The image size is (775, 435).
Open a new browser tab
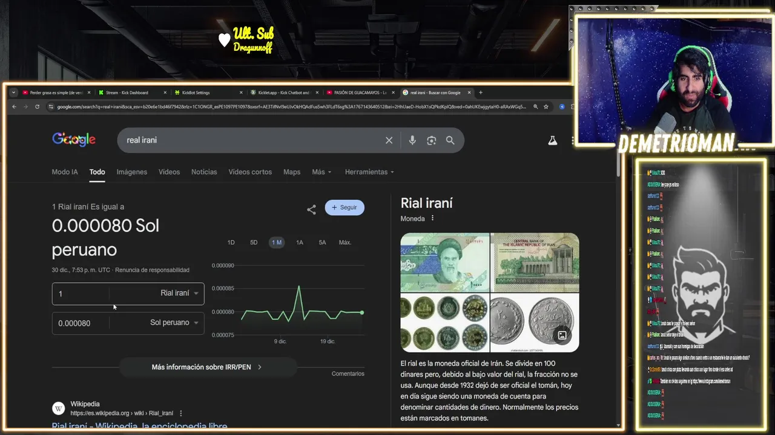[481, 92]
